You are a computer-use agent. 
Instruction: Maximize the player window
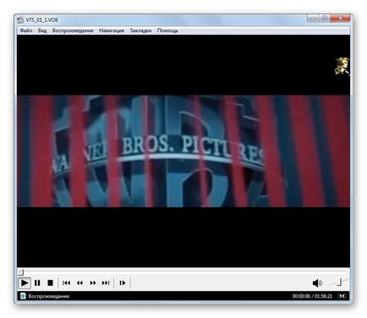[325, 19]
